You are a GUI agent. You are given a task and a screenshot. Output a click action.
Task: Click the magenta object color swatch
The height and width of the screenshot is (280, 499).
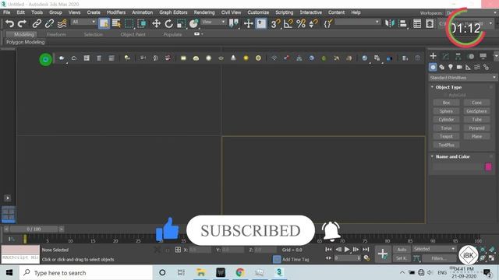[x=488, y=166]
